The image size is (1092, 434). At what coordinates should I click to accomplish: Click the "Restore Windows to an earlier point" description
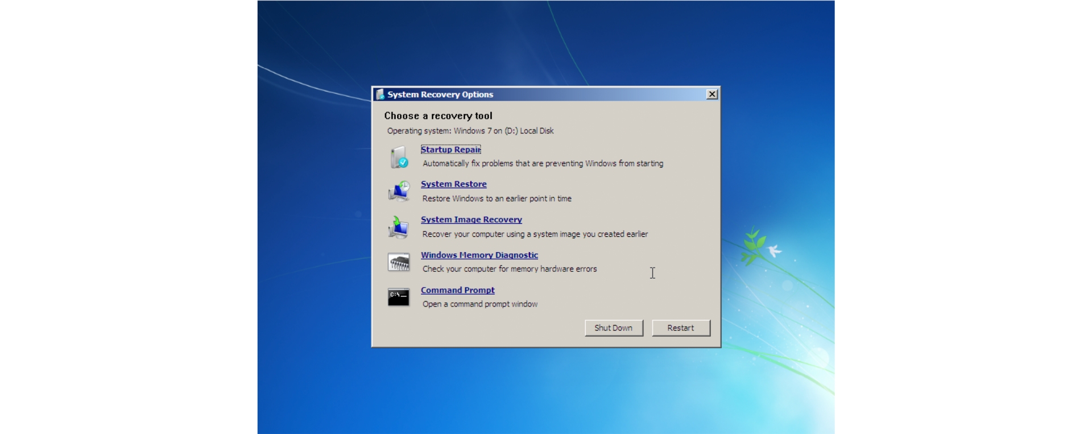497,199
